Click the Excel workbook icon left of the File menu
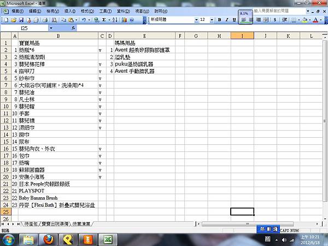 [x=5, y=11]
